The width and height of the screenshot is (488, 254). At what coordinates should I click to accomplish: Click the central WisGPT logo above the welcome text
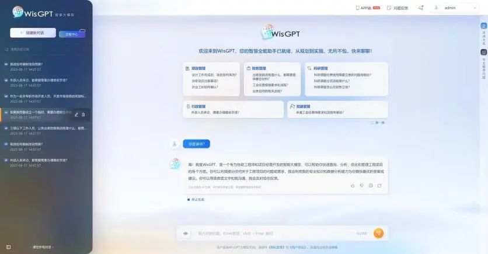pos(280,32)
